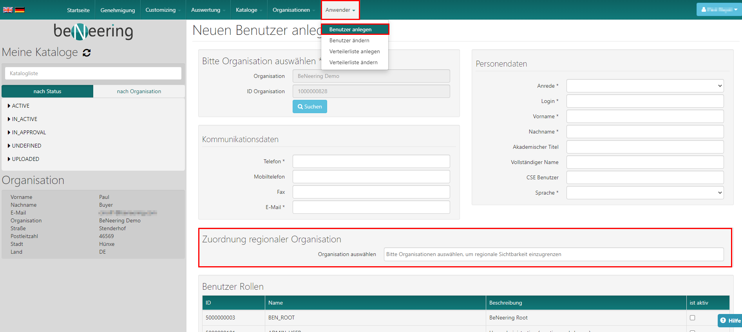Focus the E-Mail input field
The height and width of the screenshot is (332, 742).
[x=371, y=207]
